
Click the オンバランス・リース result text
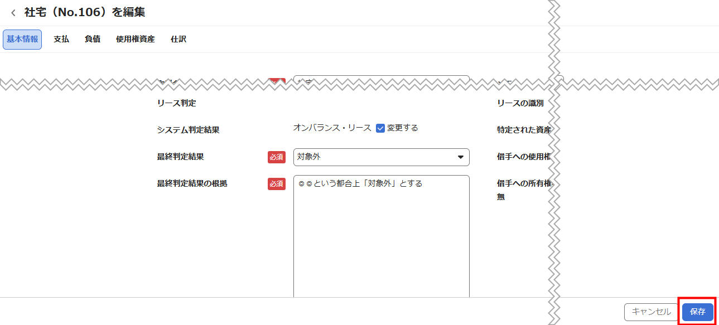point(332,128)
